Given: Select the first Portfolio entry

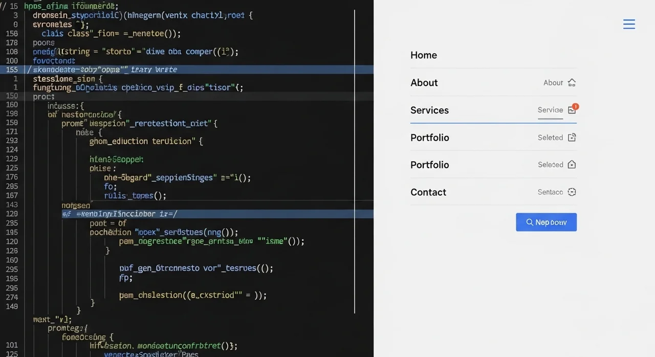Looking at the screenshot, I should pyautogui.click(x=430, y=137).
